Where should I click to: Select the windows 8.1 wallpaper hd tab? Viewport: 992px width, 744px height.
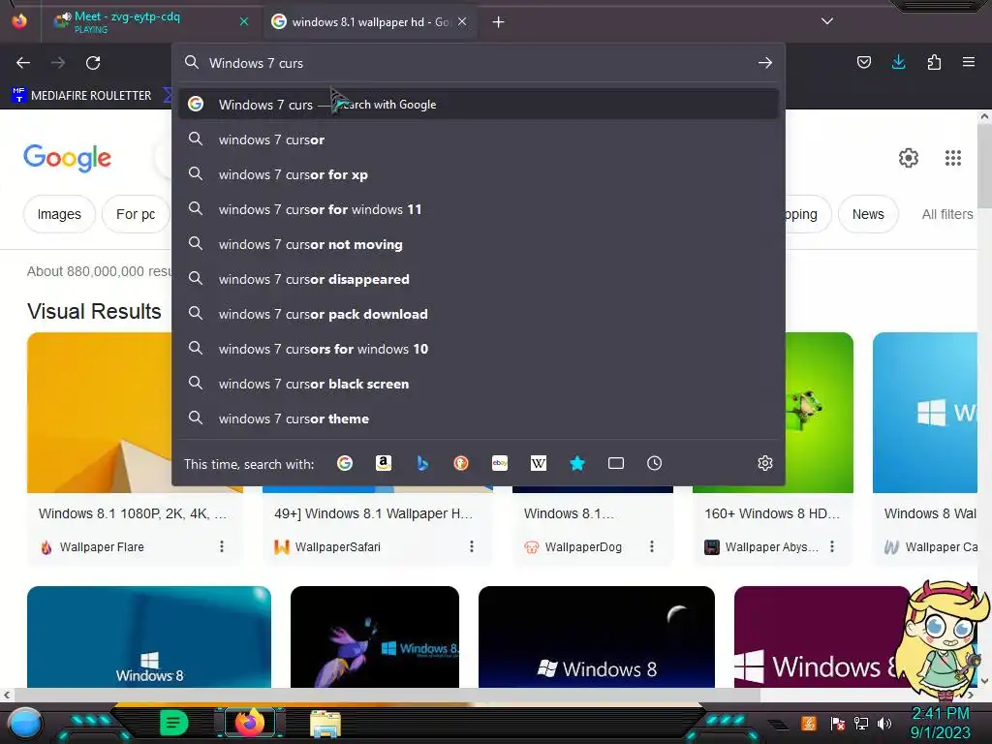pos(370,22)
